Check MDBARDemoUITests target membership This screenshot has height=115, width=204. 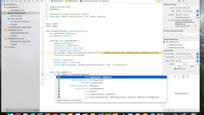point(164,48)
